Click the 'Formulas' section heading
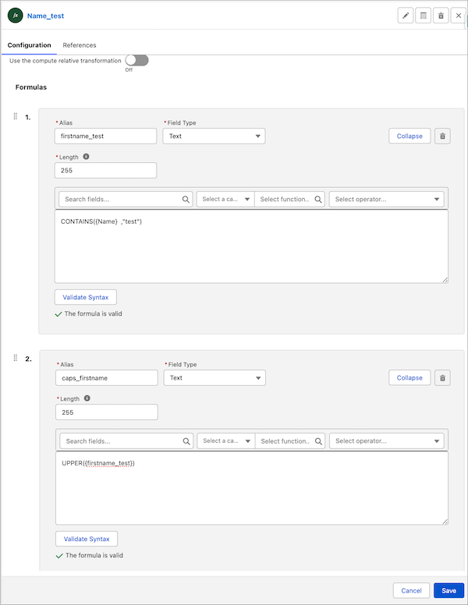Screen dimensions: 468x605 coord(31,87)
